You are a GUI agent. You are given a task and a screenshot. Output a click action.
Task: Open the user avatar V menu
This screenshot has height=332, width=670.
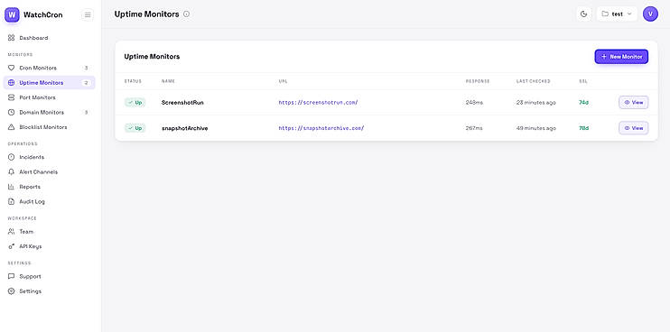click(x=650, y=14)
